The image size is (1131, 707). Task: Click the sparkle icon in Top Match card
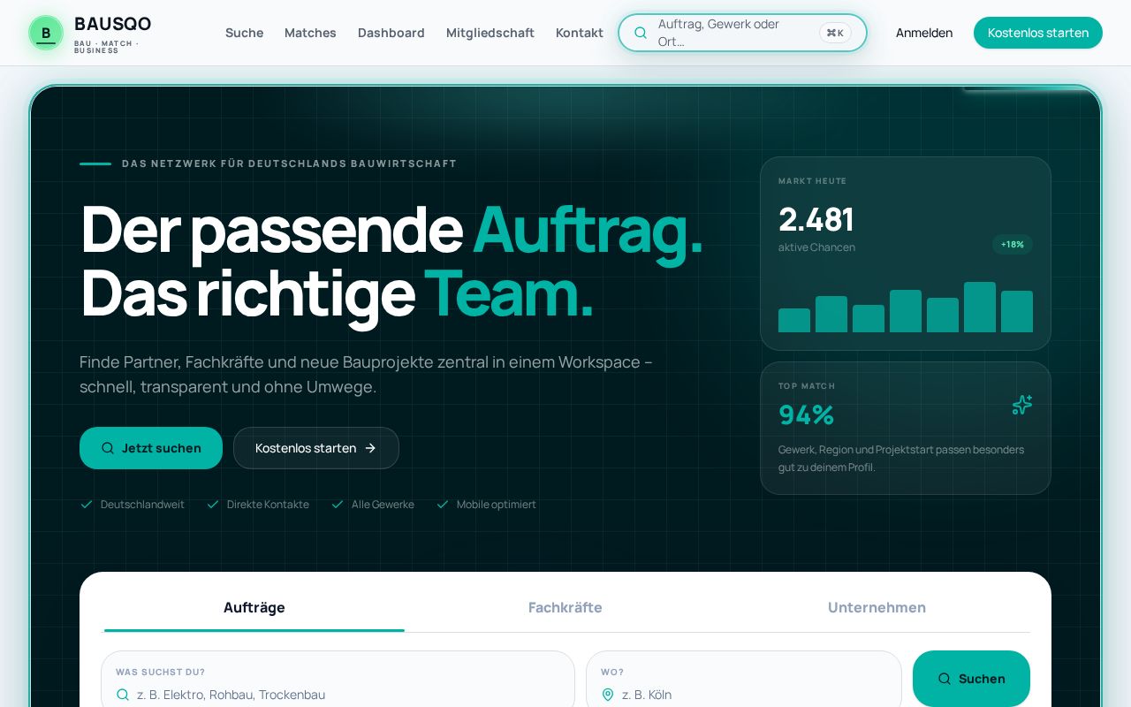click(x=1022, y=405)
